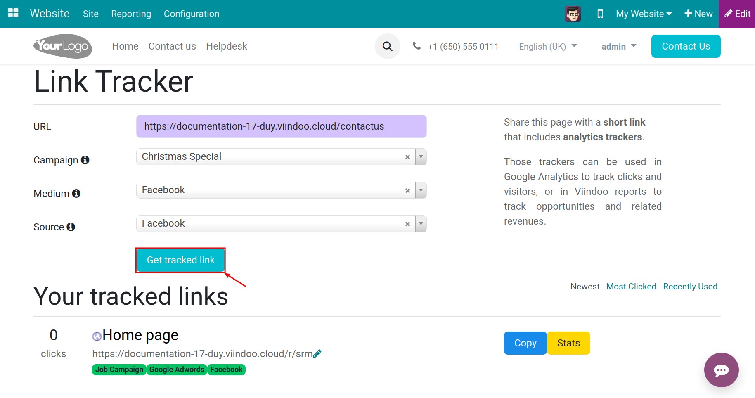
Task: Click the Source info icon
Action: [x=71, y=227]
